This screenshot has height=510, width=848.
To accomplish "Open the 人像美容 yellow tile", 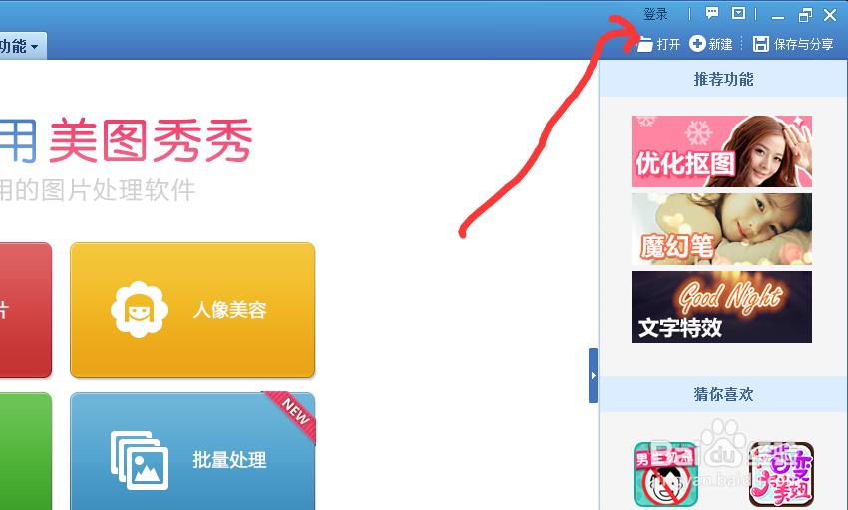I will click(x=193, y=310).
